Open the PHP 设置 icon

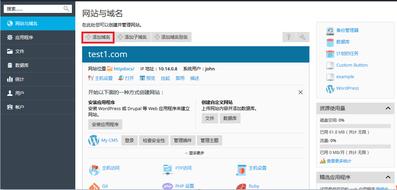[x=168, y=186]
